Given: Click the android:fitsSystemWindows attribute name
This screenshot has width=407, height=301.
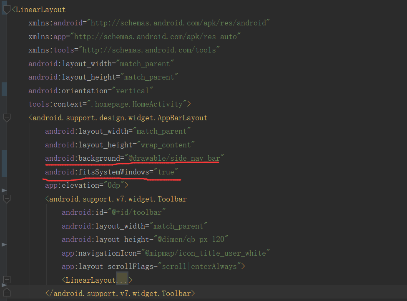Looking at the screenshot, I should click(97, 172).
